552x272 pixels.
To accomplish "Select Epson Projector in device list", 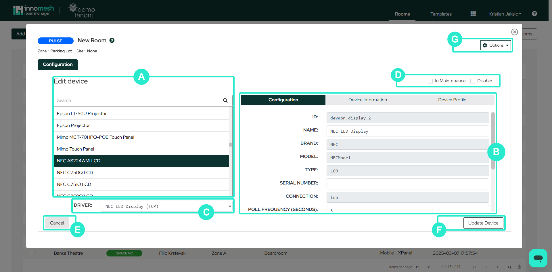I will point(141,125).
